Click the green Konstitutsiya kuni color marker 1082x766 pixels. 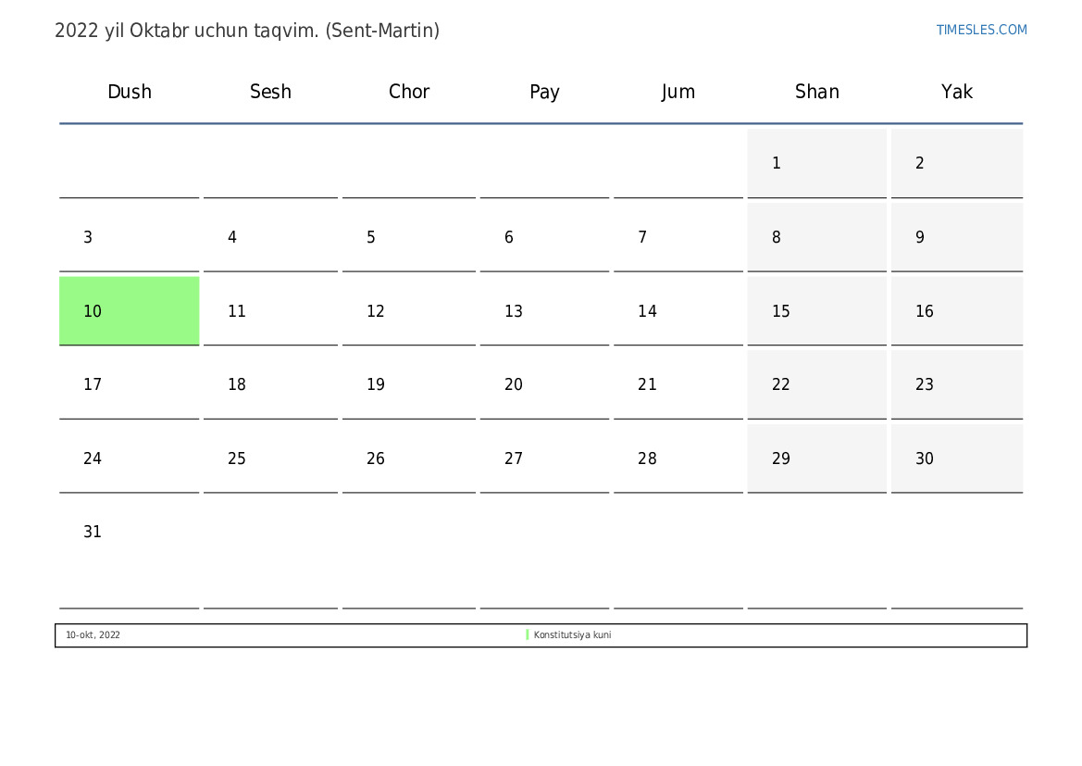click(x=528, y=635)
